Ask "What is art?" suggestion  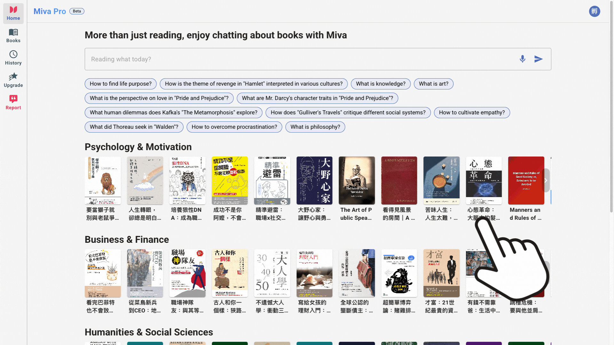[434, 84]
